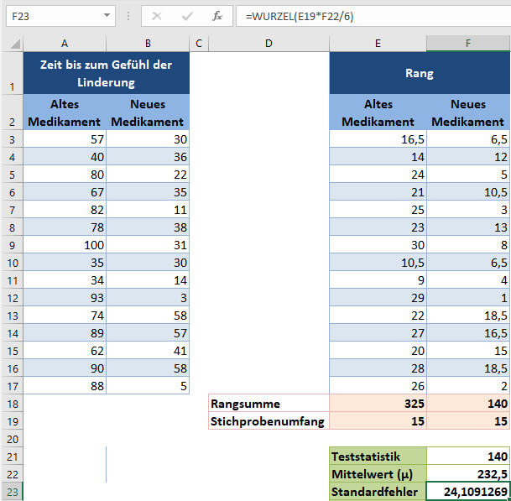Select the 'Zeit bis zum Gefühl der Linderung' header cell
The width and height of the screenshot is (511, 501).
pos(107,73)
